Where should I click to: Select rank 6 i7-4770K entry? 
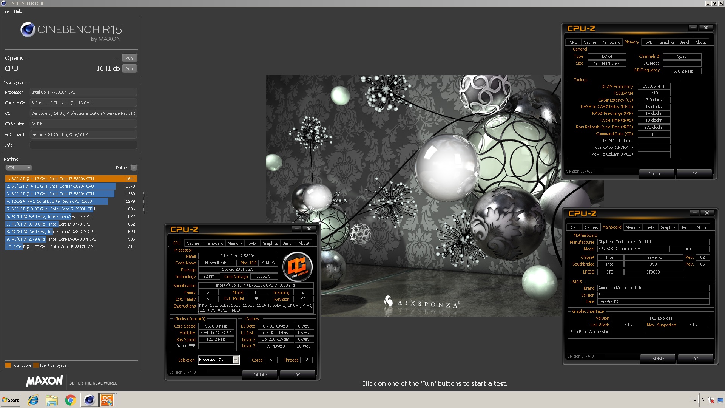(71, 216)
